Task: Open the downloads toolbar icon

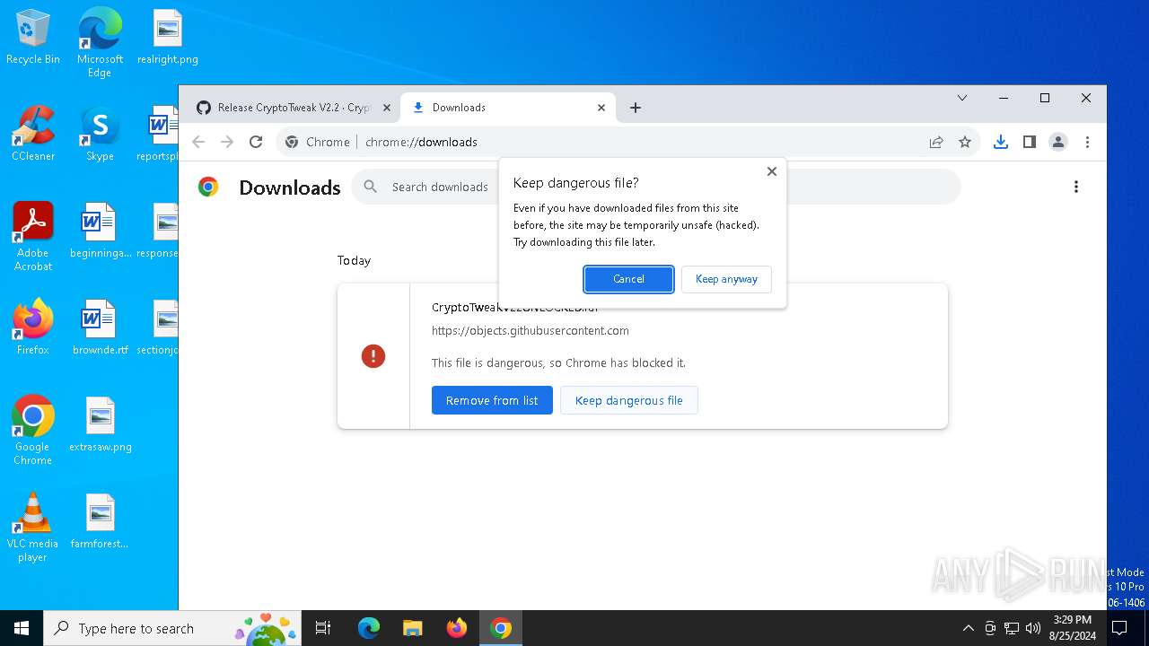Action: (x=1001, y=142)
